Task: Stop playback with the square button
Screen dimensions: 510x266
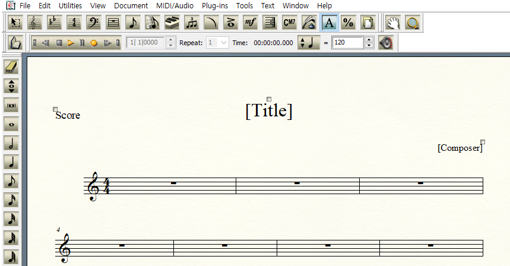Action: tap(59, 43)
